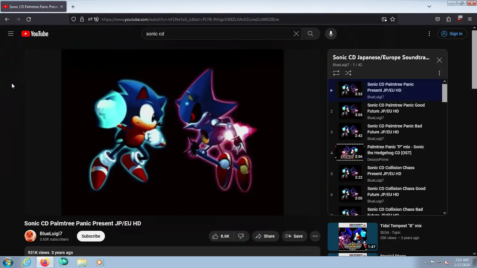
Task: Open the YouTube guide hamburger menu
Action: (x=11, y=34)
